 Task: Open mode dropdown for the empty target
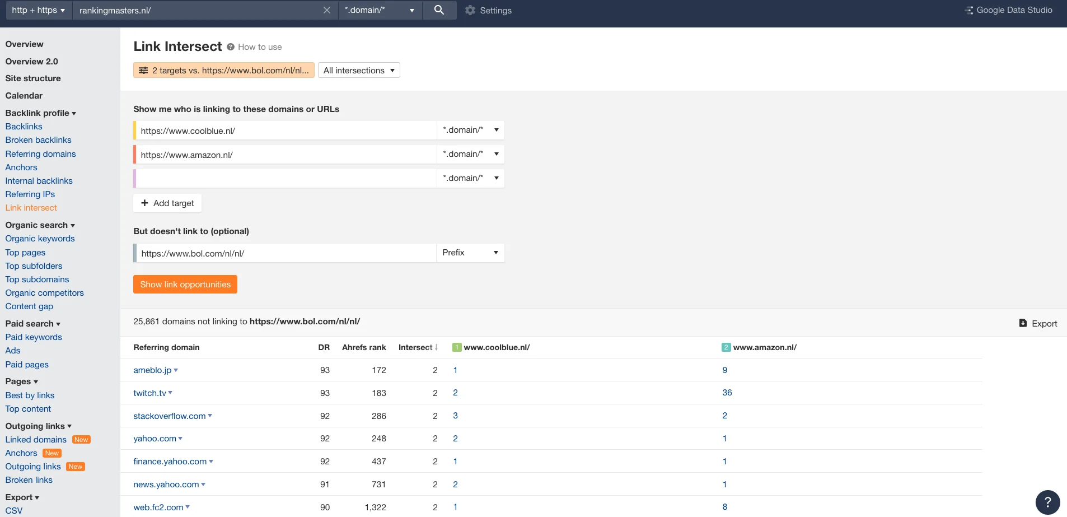click(x=470, y=178)
